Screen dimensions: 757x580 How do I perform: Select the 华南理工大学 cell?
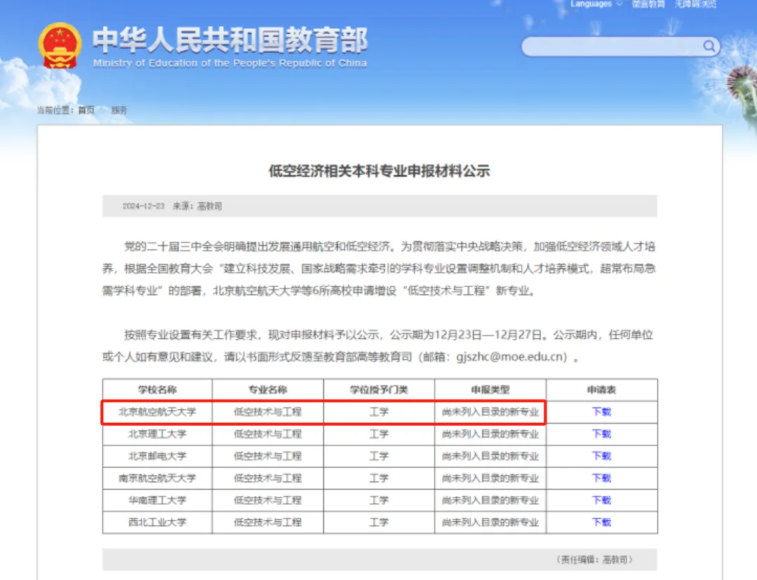(158, 500)
